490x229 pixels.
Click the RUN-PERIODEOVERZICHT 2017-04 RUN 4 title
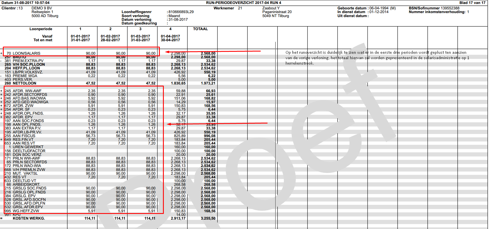243,3
